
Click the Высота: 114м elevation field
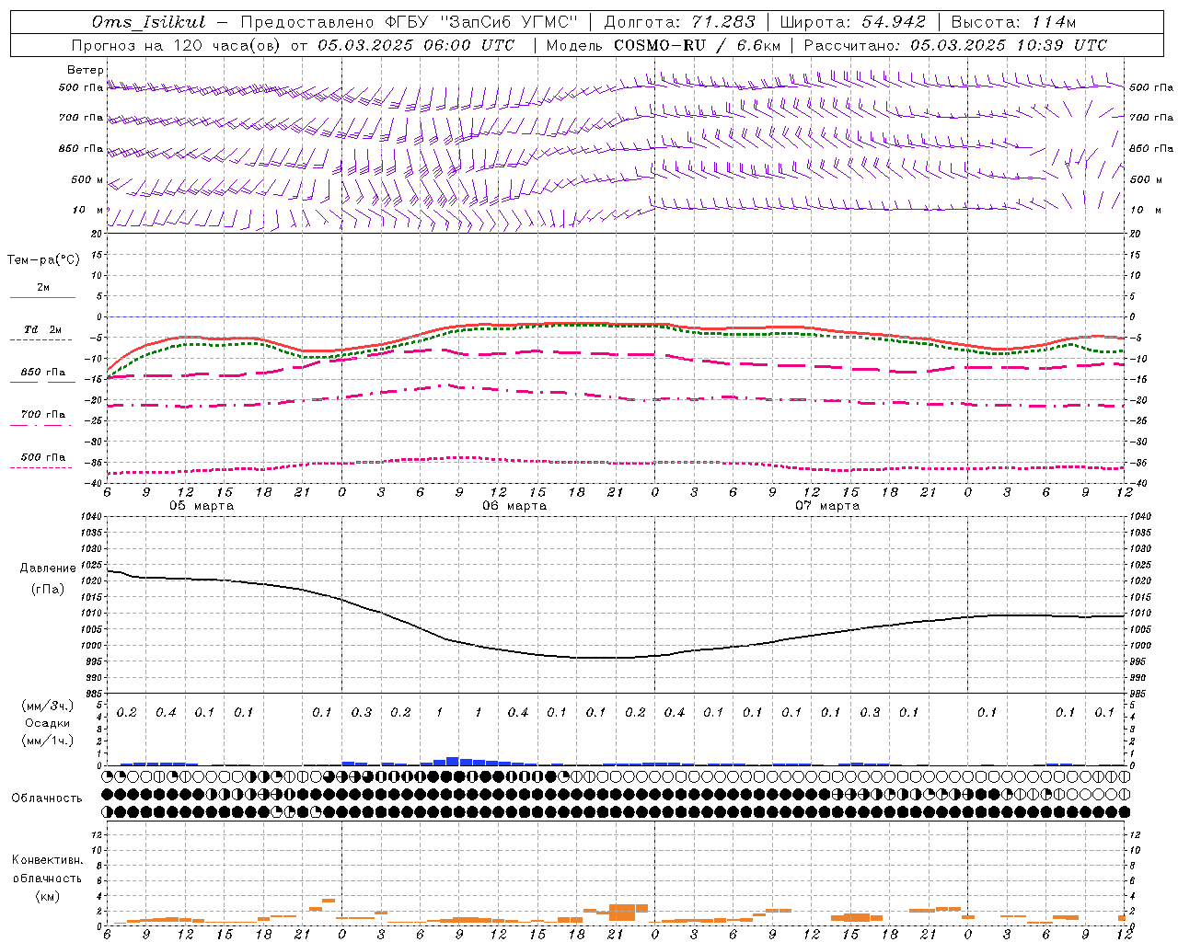pyautogui.click(x=1013, y=22)
